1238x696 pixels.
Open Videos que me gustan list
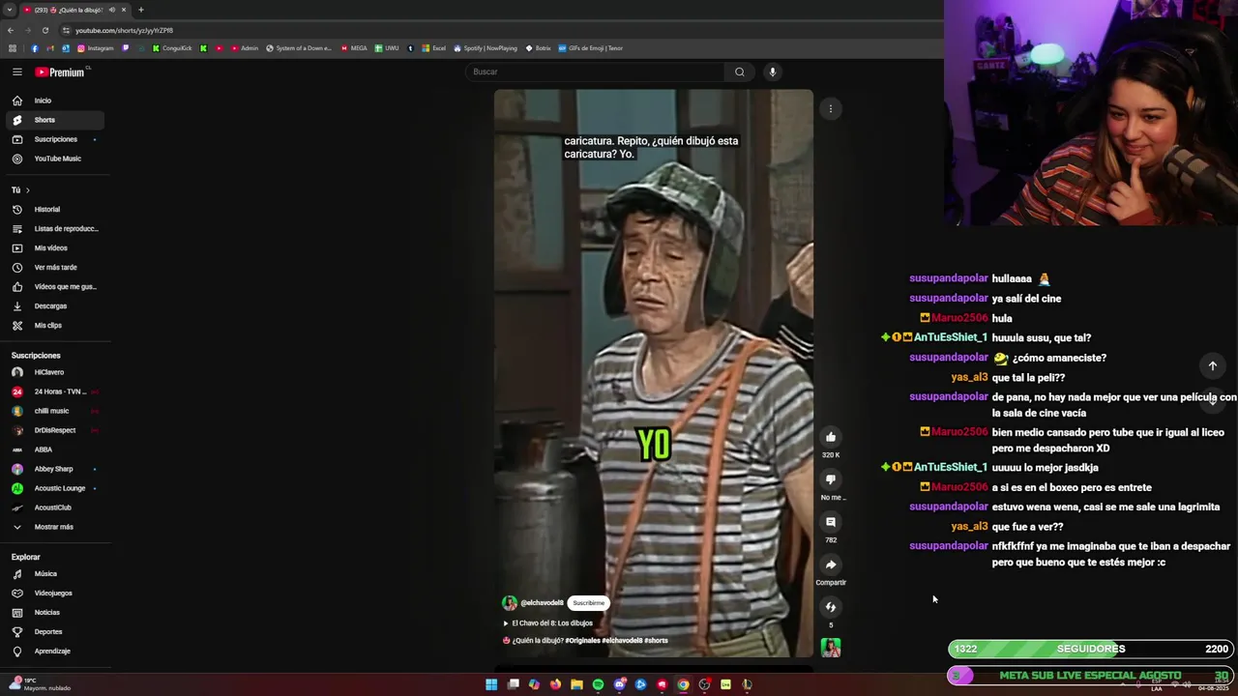[54, 286]
